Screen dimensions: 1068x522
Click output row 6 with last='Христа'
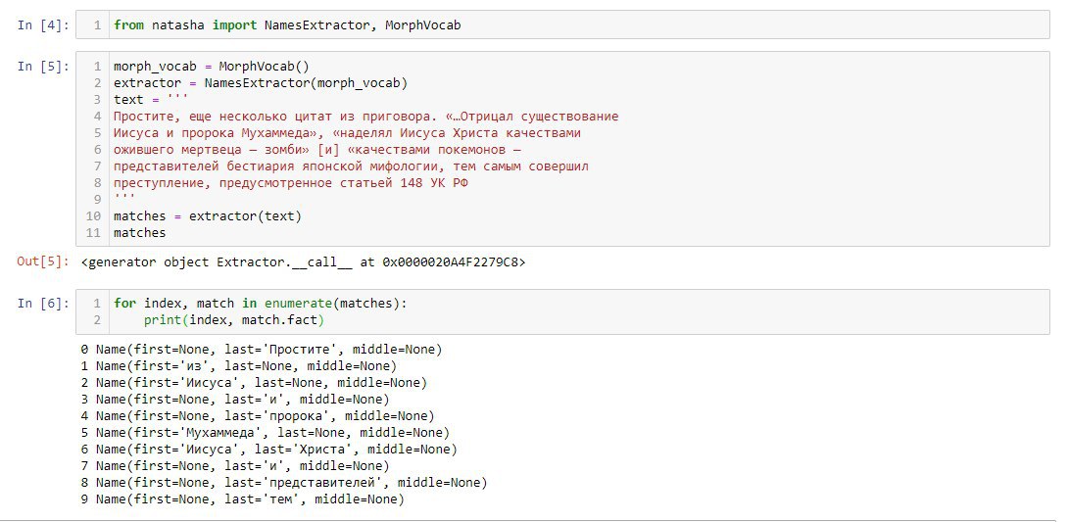[269, 450]
